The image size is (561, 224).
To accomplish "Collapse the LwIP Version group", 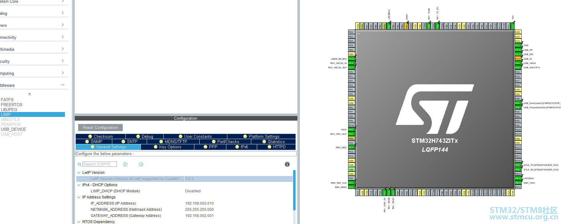I will (79, 173).
